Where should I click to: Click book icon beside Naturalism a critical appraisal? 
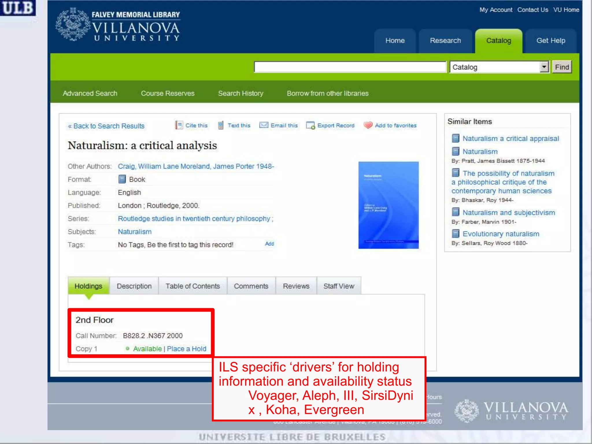(x=456, y=138)
